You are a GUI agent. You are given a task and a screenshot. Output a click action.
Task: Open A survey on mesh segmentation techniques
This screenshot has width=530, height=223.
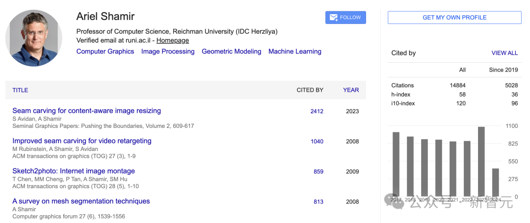coord(81,201)
